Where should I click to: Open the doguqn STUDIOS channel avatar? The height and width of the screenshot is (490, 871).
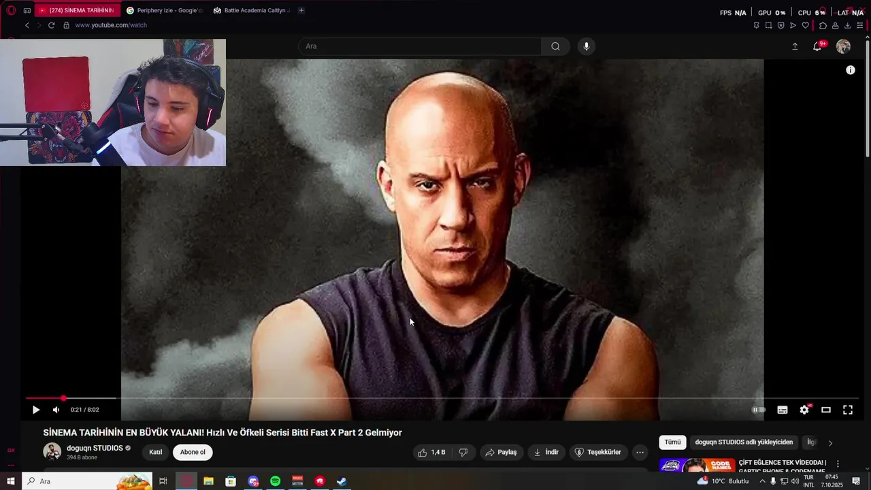pyautogui.click(x=52, y=451)
